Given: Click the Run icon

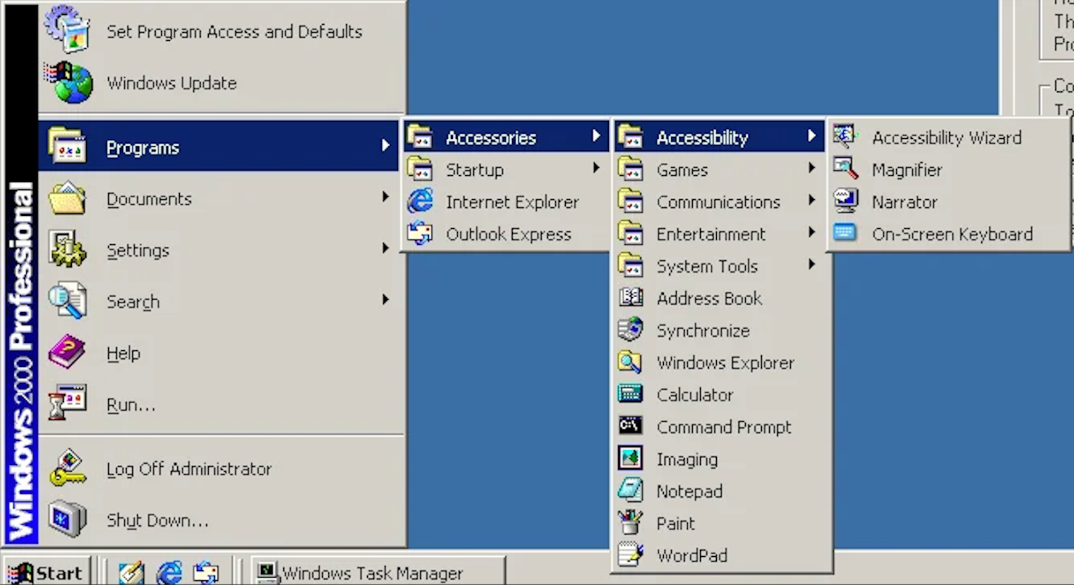Looking at the screenshot, I should tap(67, 403).
